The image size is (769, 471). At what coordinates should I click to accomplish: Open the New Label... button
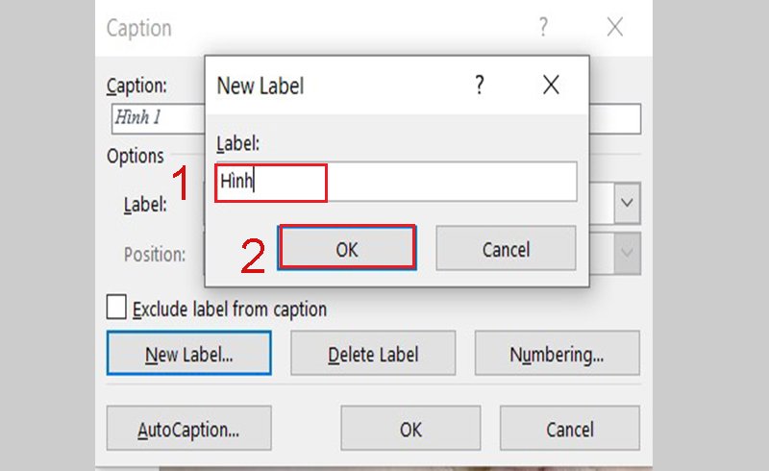[188, 354]
